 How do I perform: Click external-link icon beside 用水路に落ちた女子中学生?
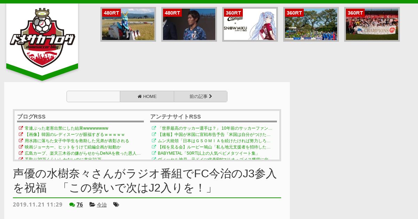(21, 141)
